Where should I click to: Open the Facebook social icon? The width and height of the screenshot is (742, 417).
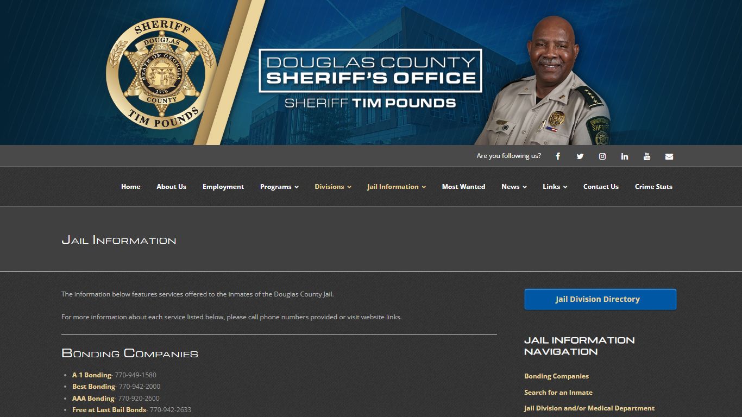click(x=558, y=156)
